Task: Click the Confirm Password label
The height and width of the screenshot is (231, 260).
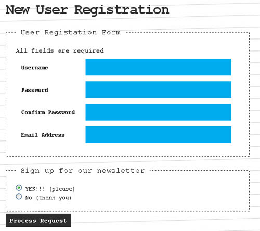Action: point(48,112)
